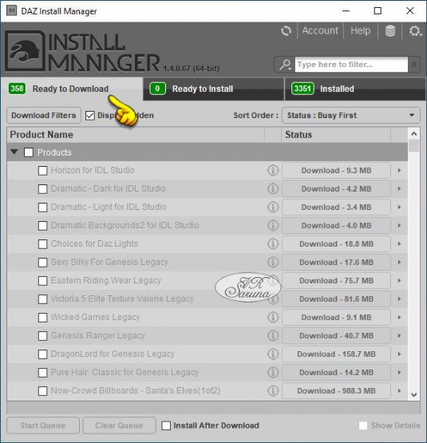427x443 pixels.
Task: Switch to Installed tab
Action: coord(355,89)
